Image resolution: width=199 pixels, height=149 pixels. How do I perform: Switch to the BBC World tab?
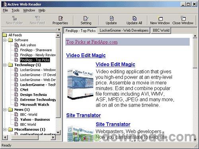[x=161, y=31]
